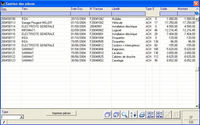Click the N° Facture filter field
This screenshot has height=125, width=200.
[x=101, y=14]
